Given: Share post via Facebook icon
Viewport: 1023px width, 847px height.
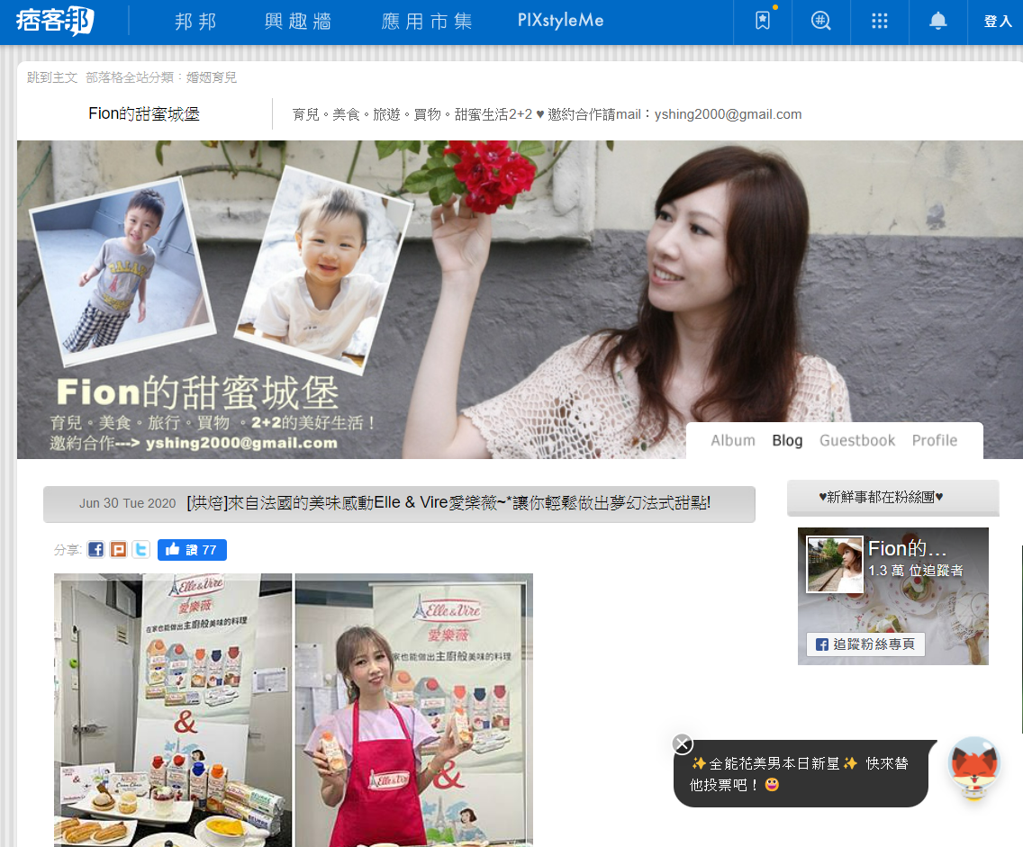Looking at the screenshot, I should point(95,550).
